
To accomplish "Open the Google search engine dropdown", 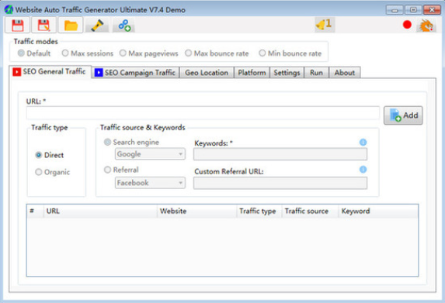I will (x=150, y=154).
